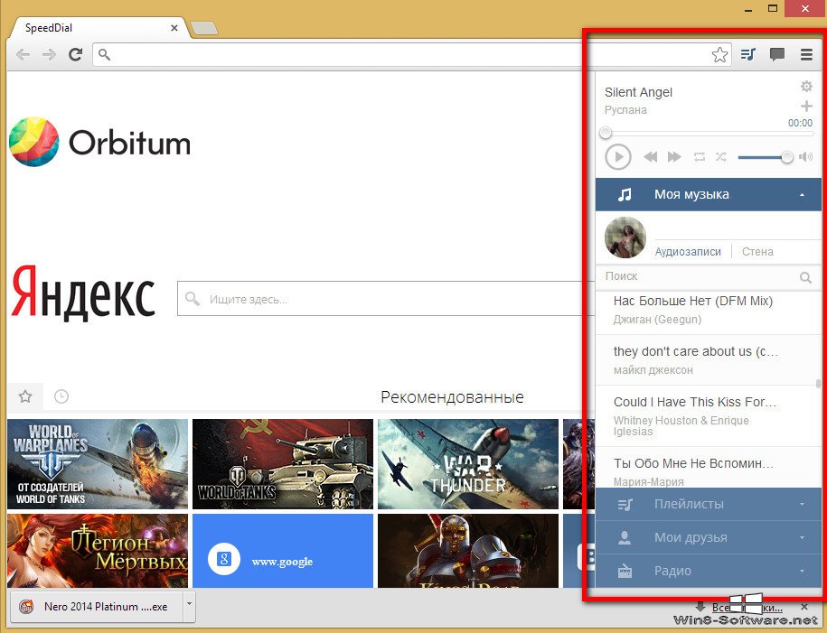The height and width of the screenshot is (633, 827).
Task: Close the downloads bar
Action: point(804,607)
